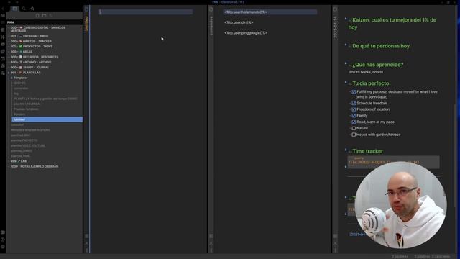The width and height of the screenshot is (460, 259).
Task: Click the note icon atop the Untitled pane
Action: tap(86, 9)
